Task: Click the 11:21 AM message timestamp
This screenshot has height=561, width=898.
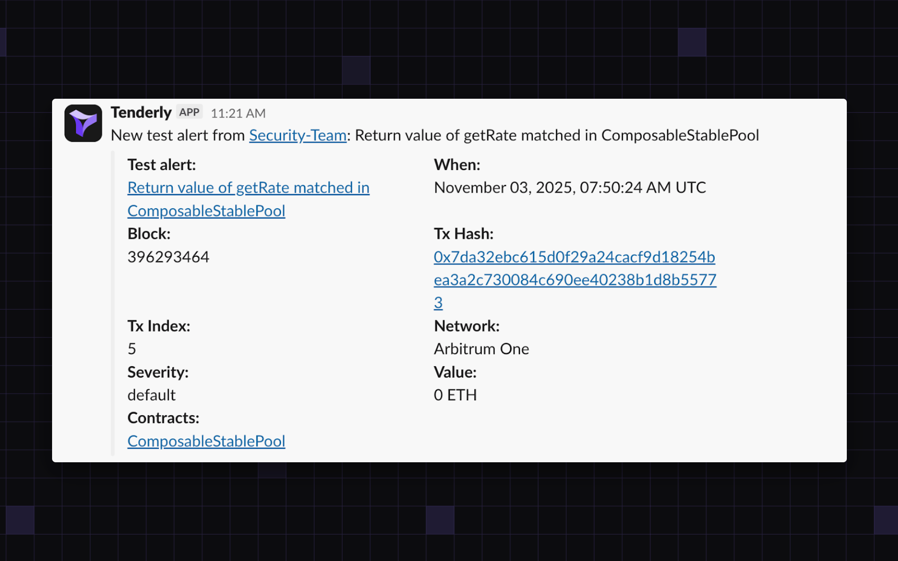Action: point(238,113)
